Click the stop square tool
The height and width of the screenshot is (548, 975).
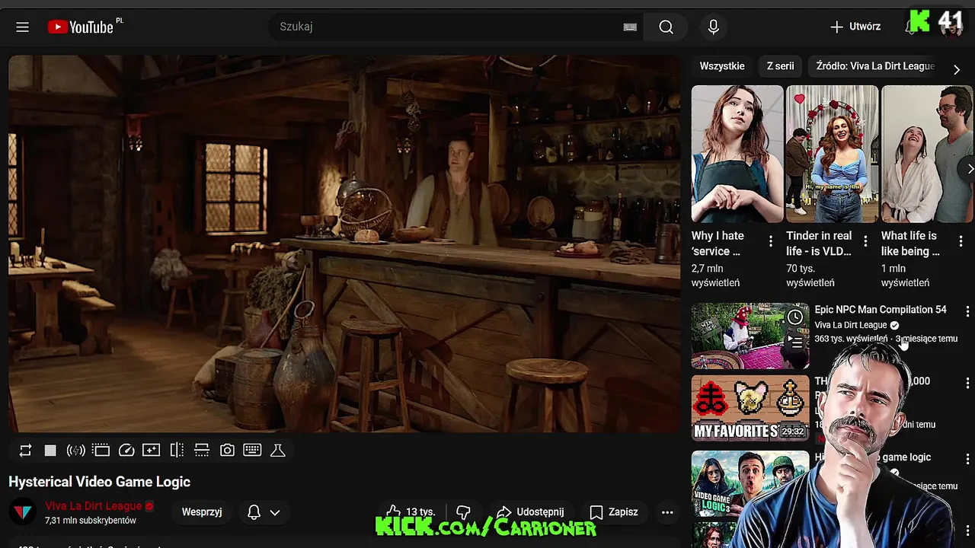[x=50, y=451]
